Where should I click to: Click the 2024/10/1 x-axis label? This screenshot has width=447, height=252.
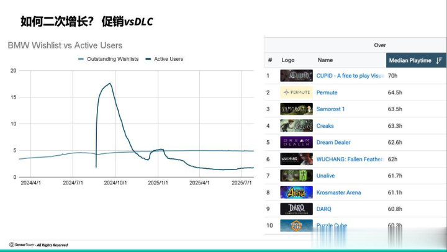(115, 182)
